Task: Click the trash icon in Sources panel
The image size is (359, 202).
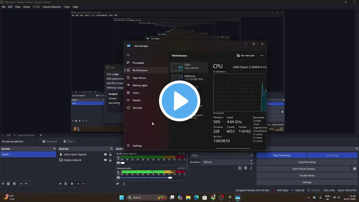Action: click(66, 184)
